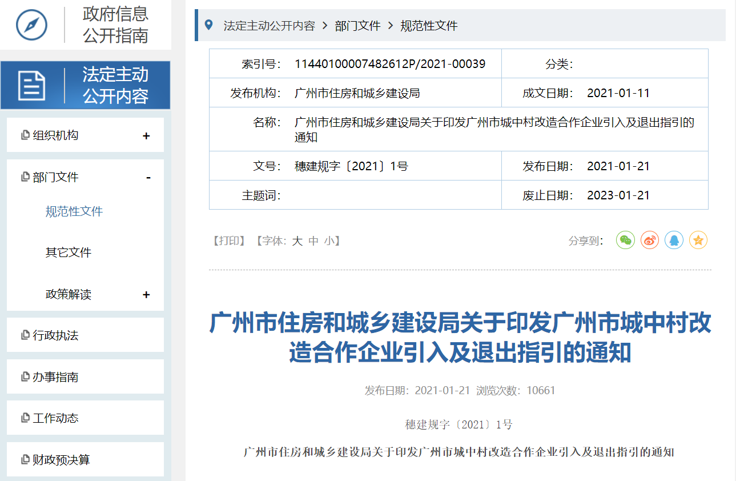This screenshot has width=736, height=481.
Task: Go to 规范性文件 in breadcrumb
Action: [x=429, y=26]
